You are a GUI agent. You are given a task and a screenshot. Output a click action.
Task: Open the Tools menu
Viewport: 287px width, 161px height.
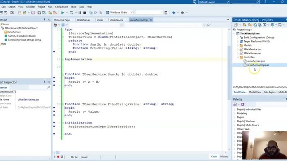tap(74, 7)
